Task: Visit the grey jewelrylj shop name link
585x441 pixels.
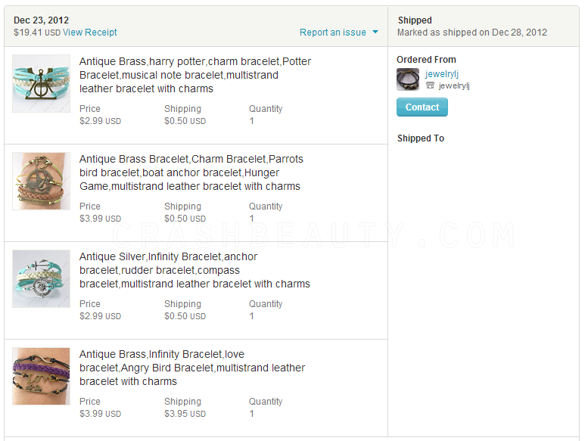Action: pyautogui.click(x=454, y=86)
